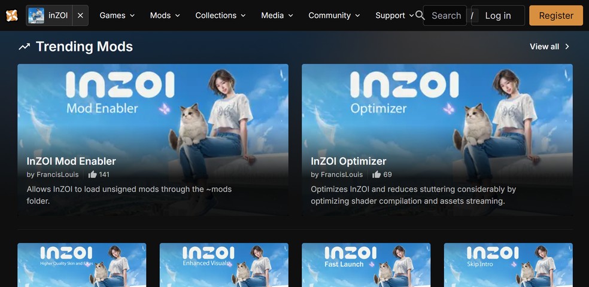The height and width of the screenshot is (287, 589).
Task: Click the 'Optimizes InZOI and reduces stuttering' description
Action: [x=413, y=195]
